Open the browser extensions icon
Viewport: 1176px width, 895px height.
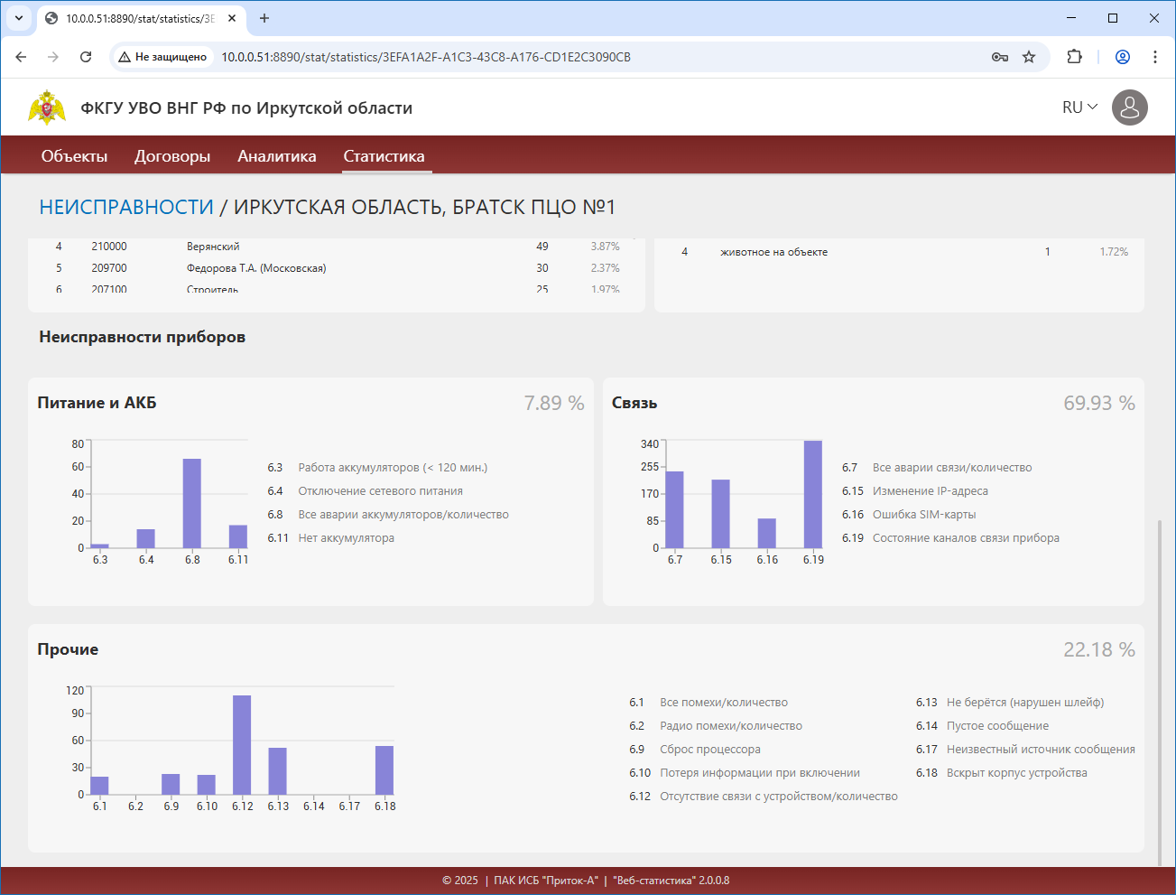click(x=1074, y=57)
